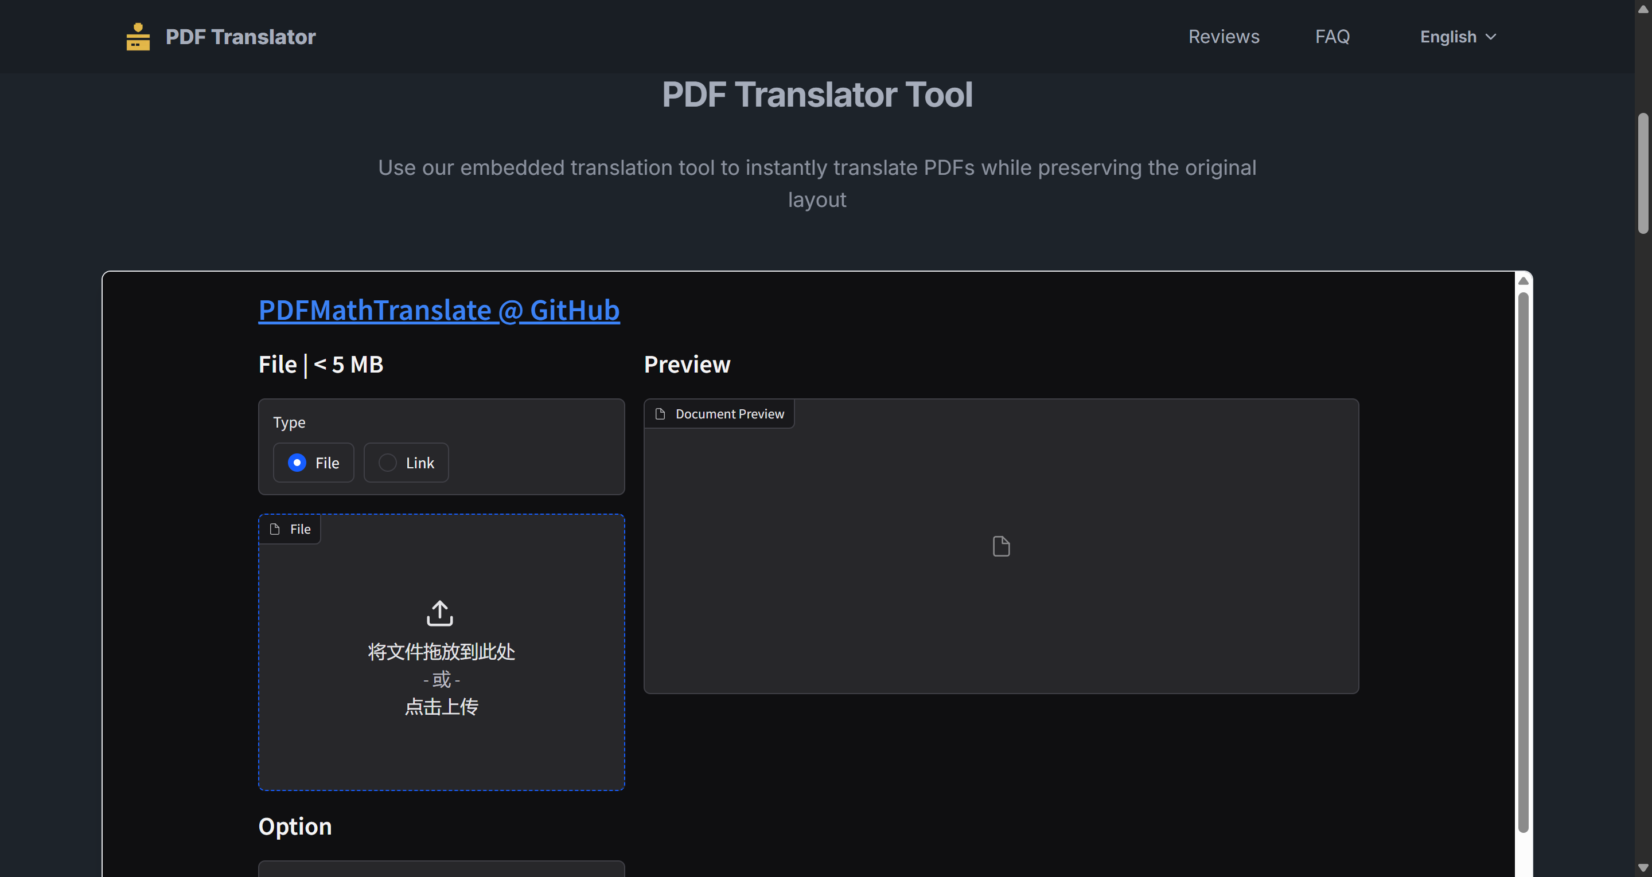Viewport: 1652px width, 877px height.
Task: Click the 点击上传 upload text
Action: [441, 706]
